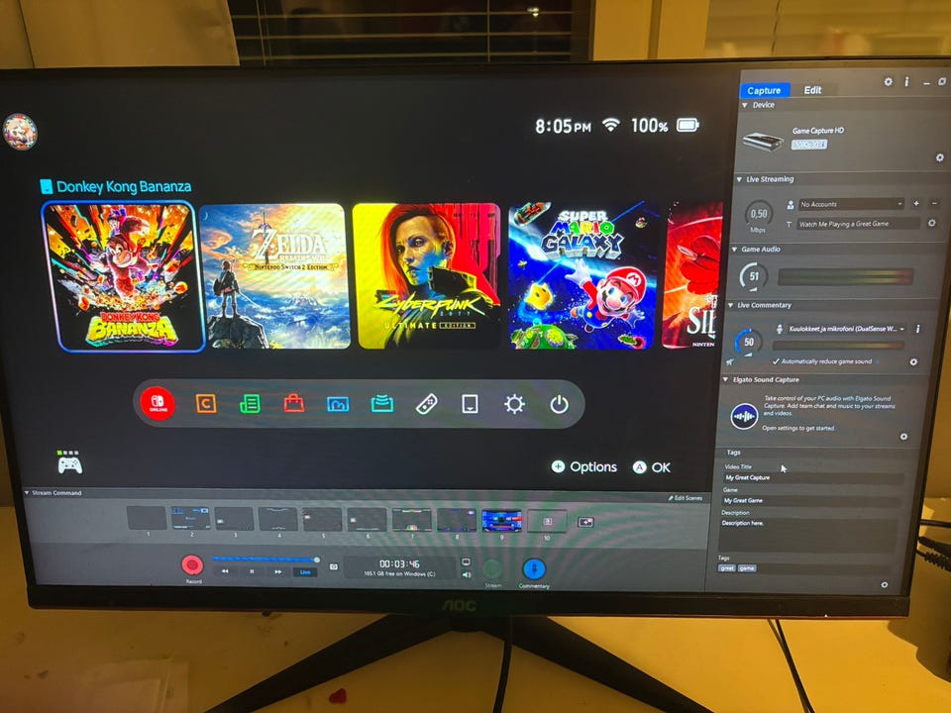This screenshot has width=951, height=713.
Task: Select Donkey Kong Bananza game tile
Action: coord(124,276)
